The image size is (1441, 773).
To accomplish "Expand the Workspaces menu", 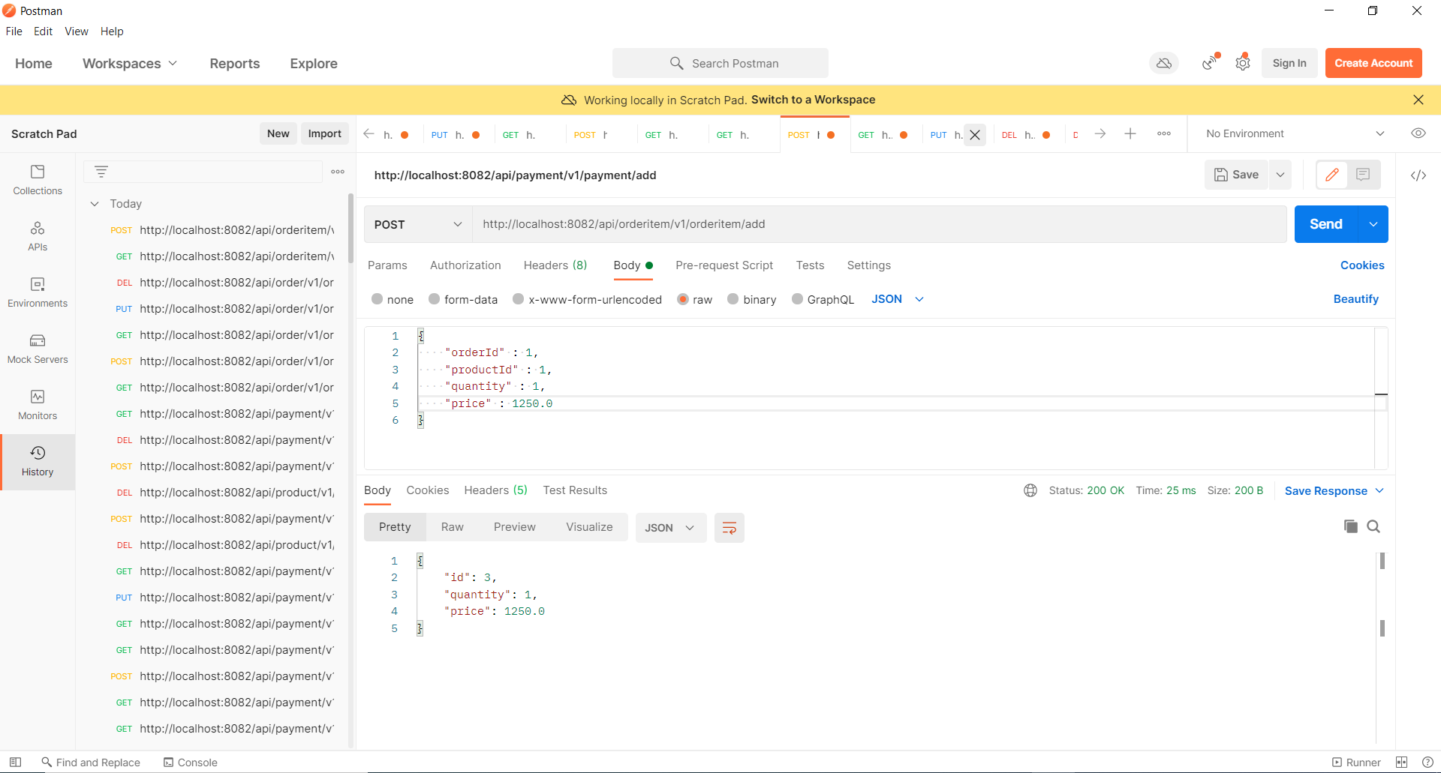I will [x=130, y=64].
